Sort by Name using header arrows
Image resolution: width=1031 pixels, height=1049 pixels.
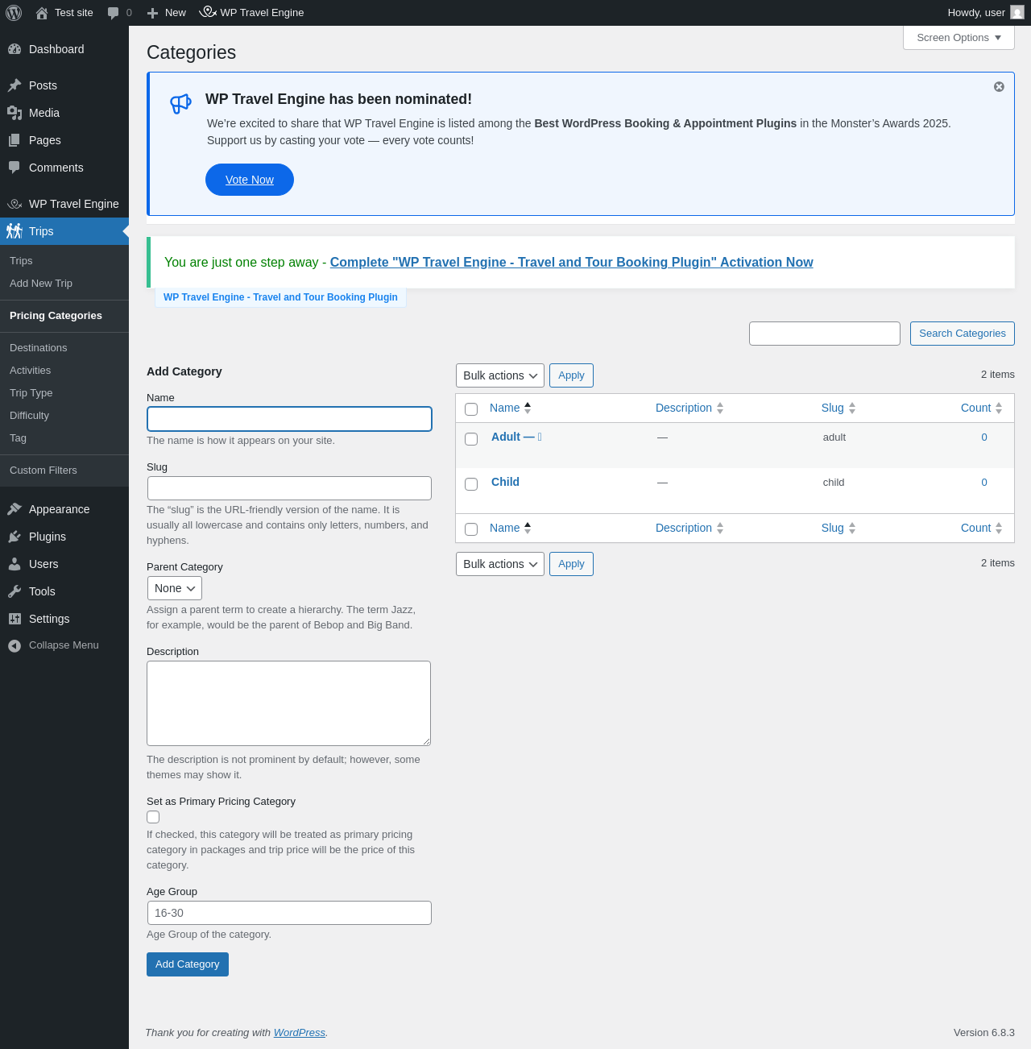pyautogui.click(x=528, y=408)
